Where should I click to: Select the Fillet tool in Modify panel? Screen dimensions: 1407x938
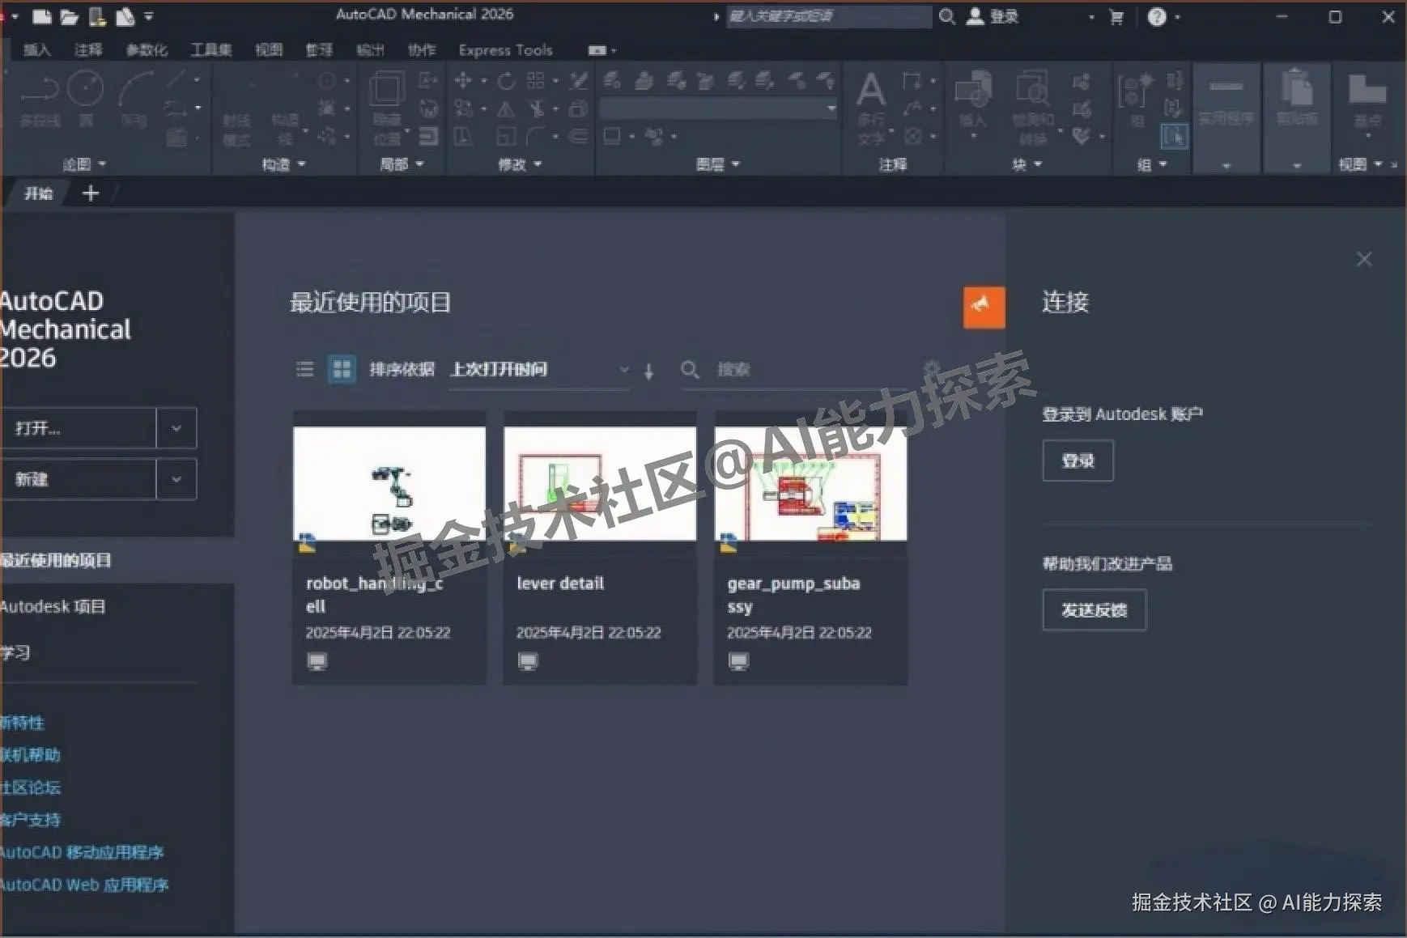pos(536,136)
